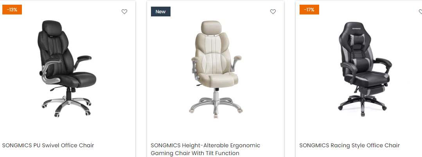Click the -17% discount badge
The image size is (422, 157).
point(309,10)
